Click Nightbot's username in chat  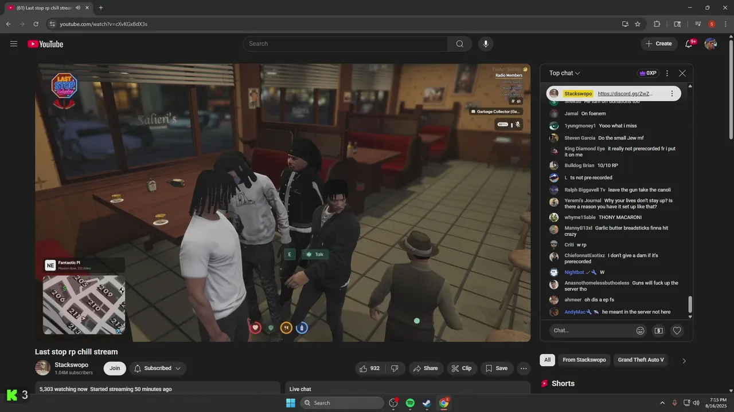point(574,272)
